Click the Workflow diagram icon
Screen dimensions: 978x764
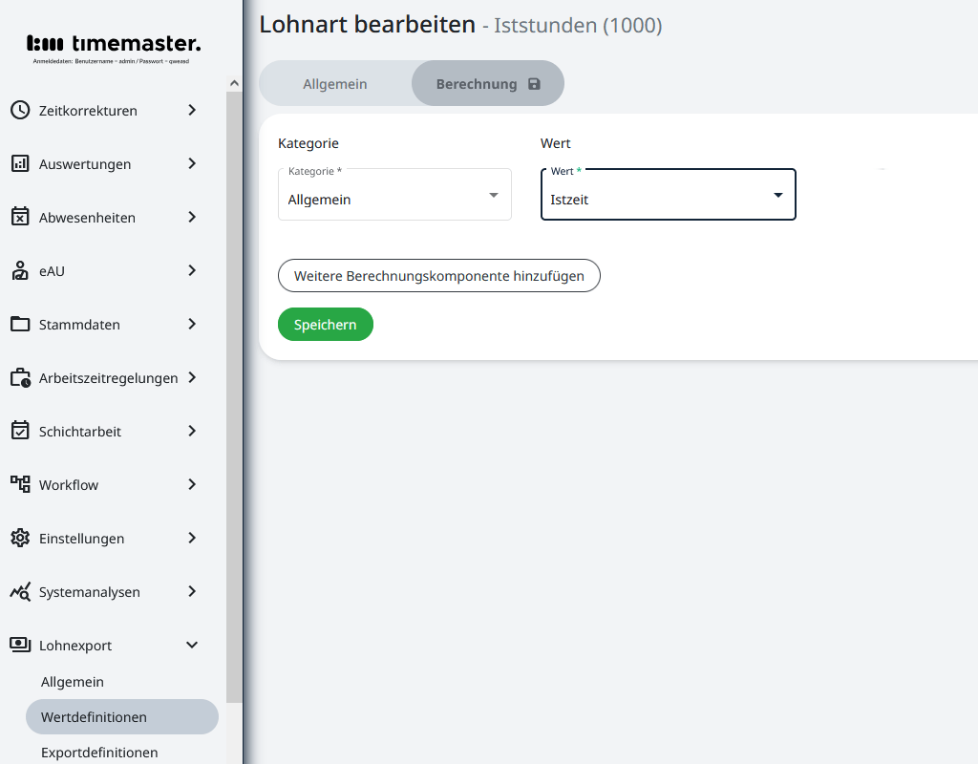[20, 484]
